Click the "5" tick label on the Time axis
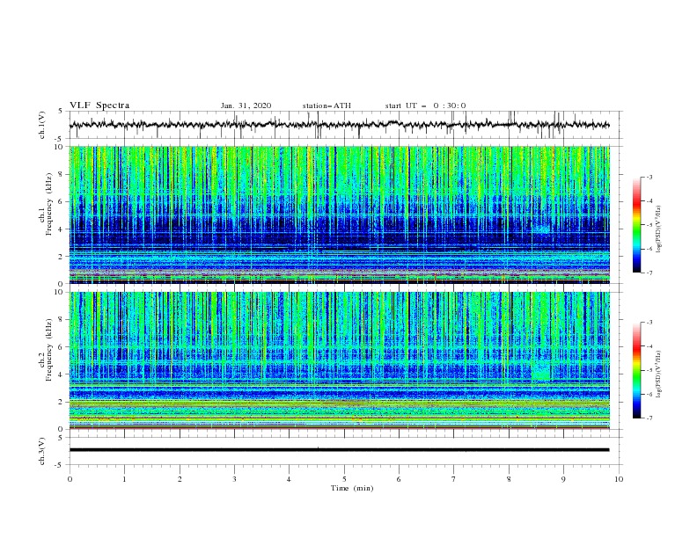Viewport: 697px width, 538px height. [x=344, y=479]
